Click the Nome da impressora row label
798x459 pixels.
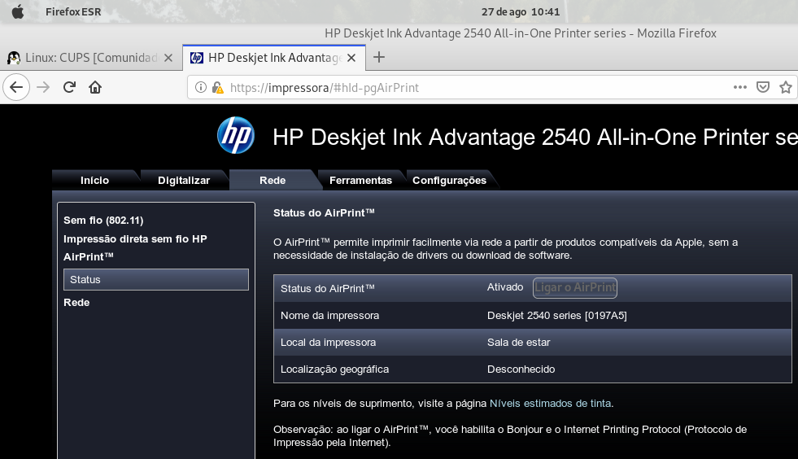coord(329,315)
